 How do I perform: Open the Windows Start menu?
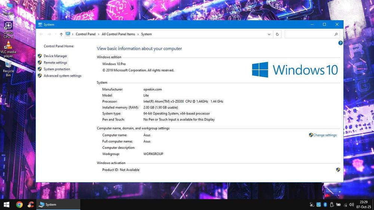click(x=6, y=204)
